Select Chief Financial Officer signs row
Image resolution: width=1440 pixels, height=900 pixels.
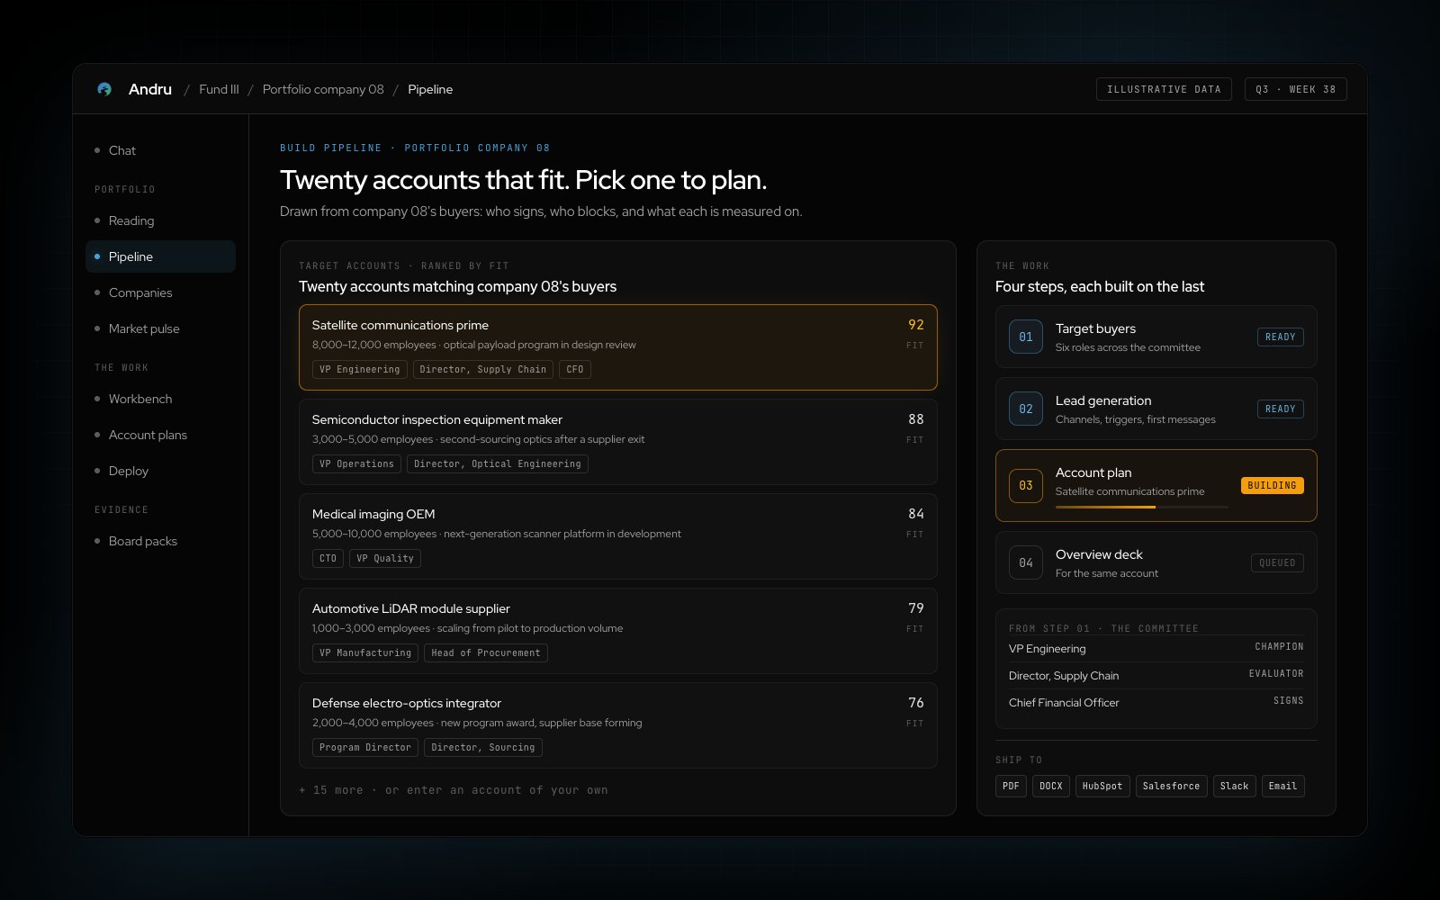coord(1156,702)
